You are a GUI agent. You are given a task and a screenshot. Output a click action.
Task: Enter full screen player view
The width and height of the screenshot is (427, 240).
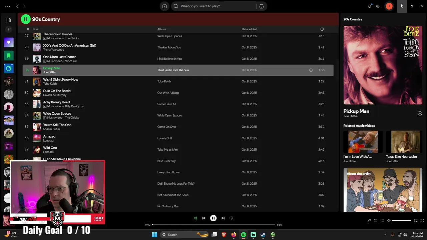click(422, 221)
